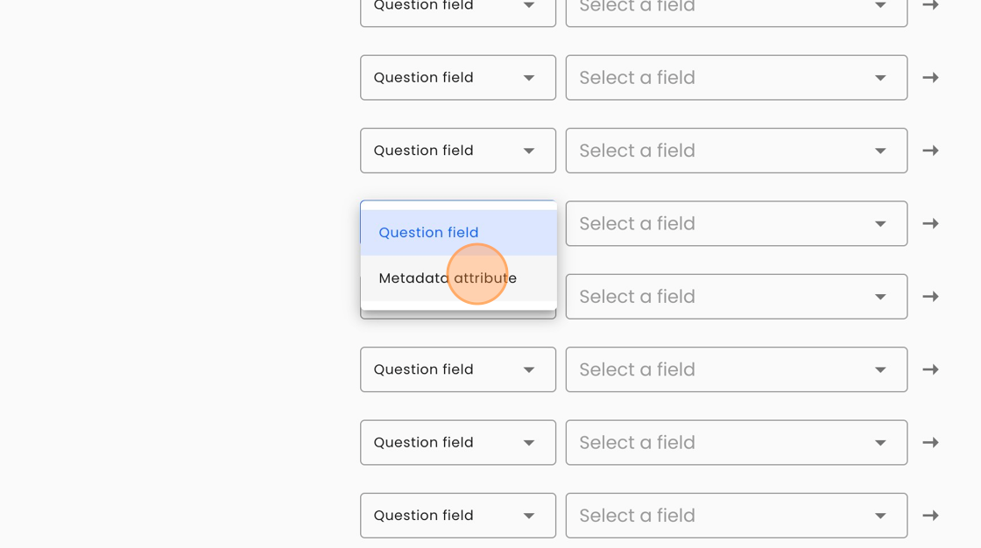Open the bottom row's "Select a field" dropdown
The width and height of the screenshot is (981, 548).
pos(736,516)
